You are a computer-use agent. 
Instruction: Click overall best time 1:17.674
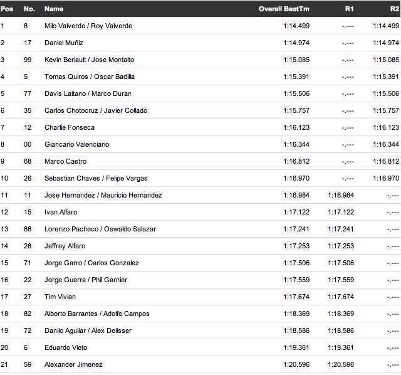point(296,297)
